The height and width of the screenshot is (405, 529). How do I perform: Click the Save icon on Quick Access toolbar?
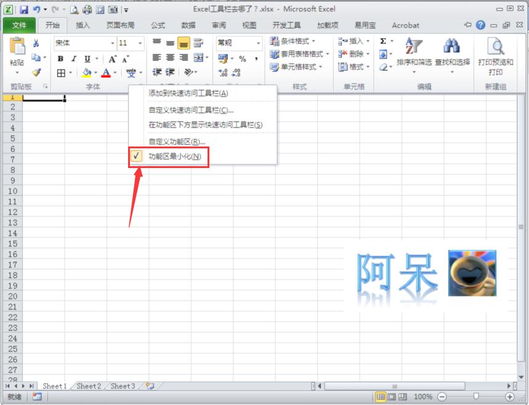(23, 9)
